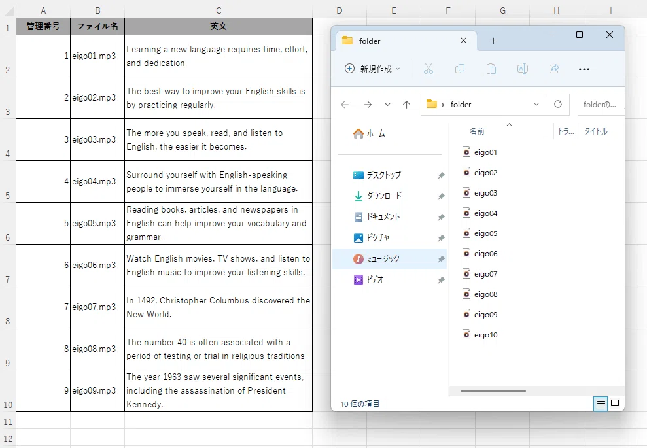The width and height of the screenshot is (647, 448).
Task: Expand the address bar history dropdown
Action: (x=536, y=104)
